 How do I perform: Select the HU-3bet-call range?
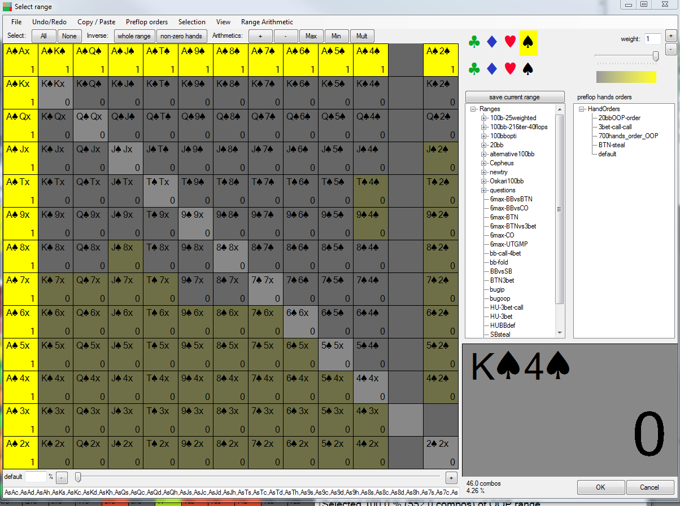point(507,307)
